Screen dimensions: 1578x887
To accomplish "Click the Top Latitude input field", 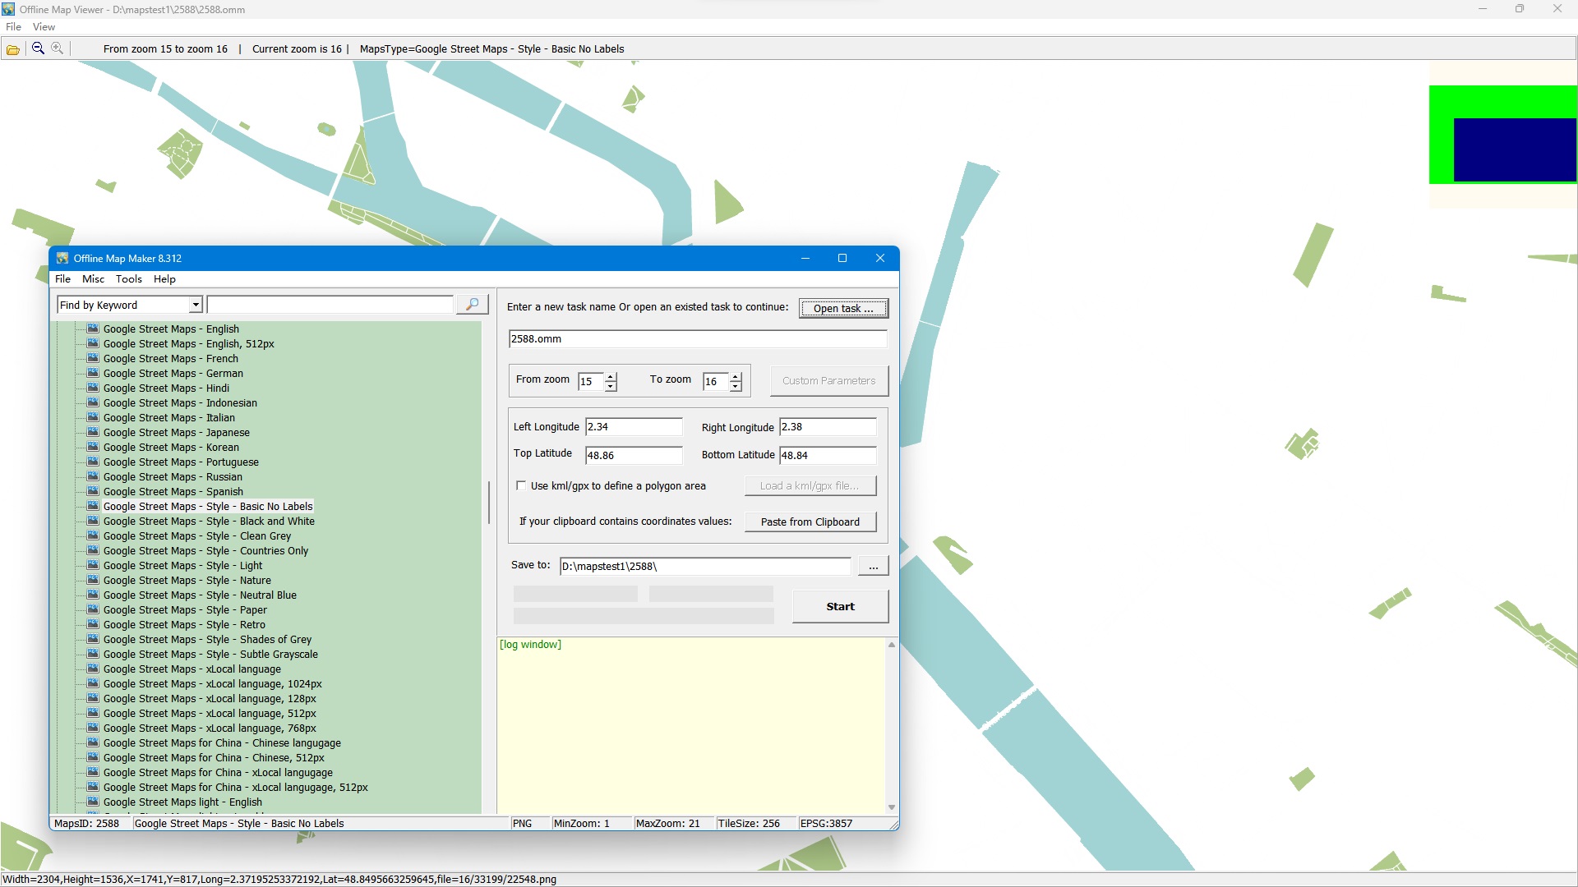I will [634, 455].
